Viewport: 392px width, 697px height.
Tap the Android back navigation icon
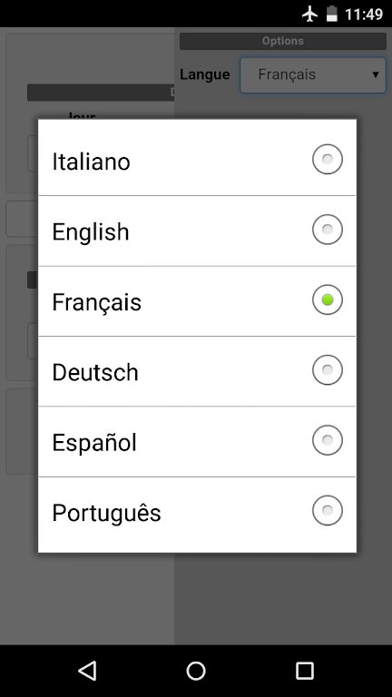[87, 671]
